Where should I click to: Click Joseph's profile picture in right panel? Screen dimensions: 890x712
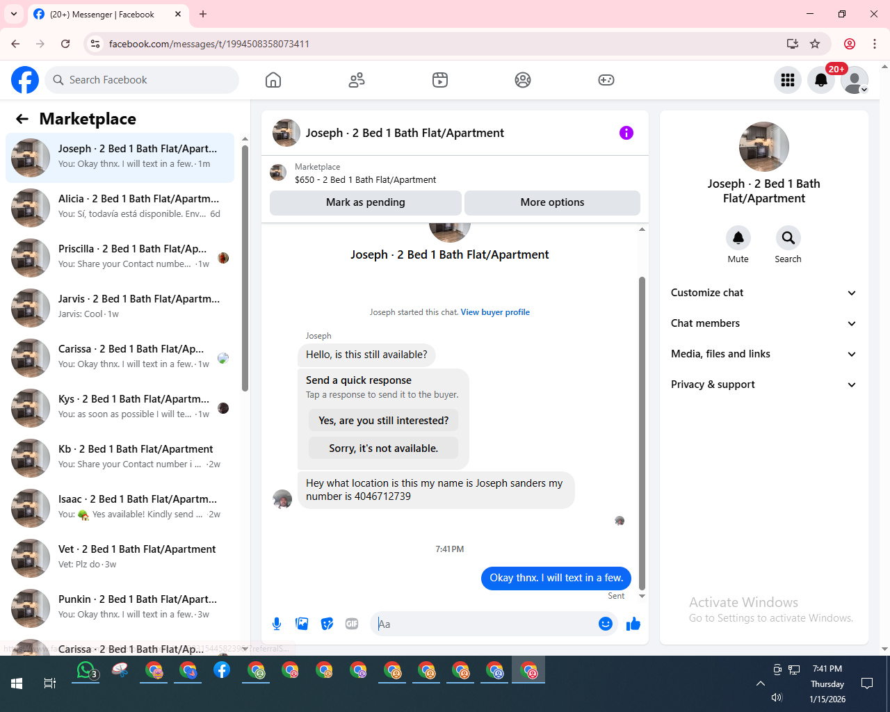tap(764, 147)
